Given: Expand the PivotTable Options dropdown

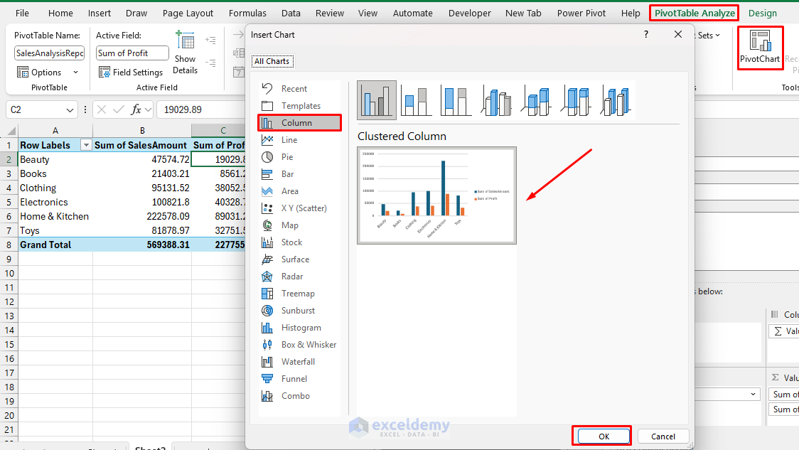Looking at the screenshot, I should [75, 72].
